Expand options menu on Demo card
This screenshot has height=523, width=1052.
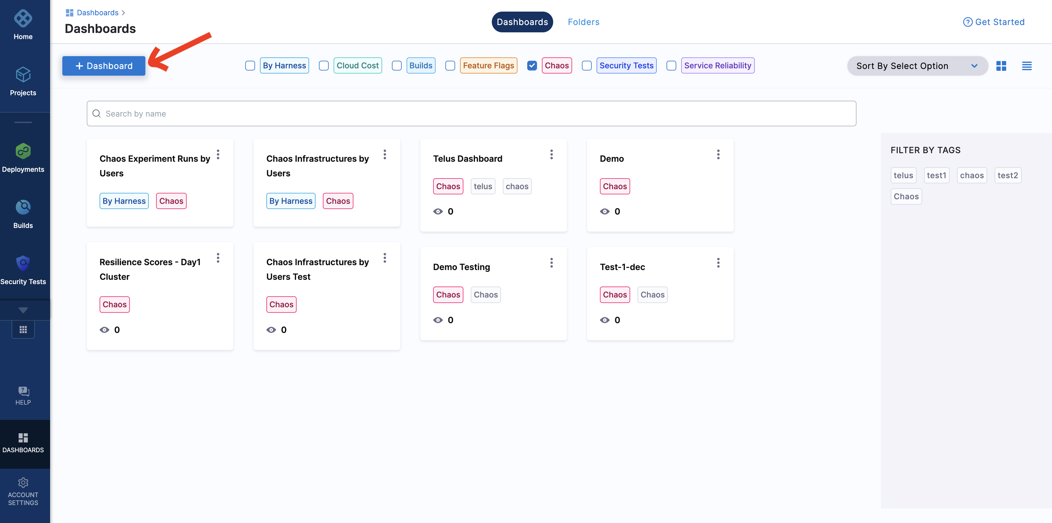[718, 154]
